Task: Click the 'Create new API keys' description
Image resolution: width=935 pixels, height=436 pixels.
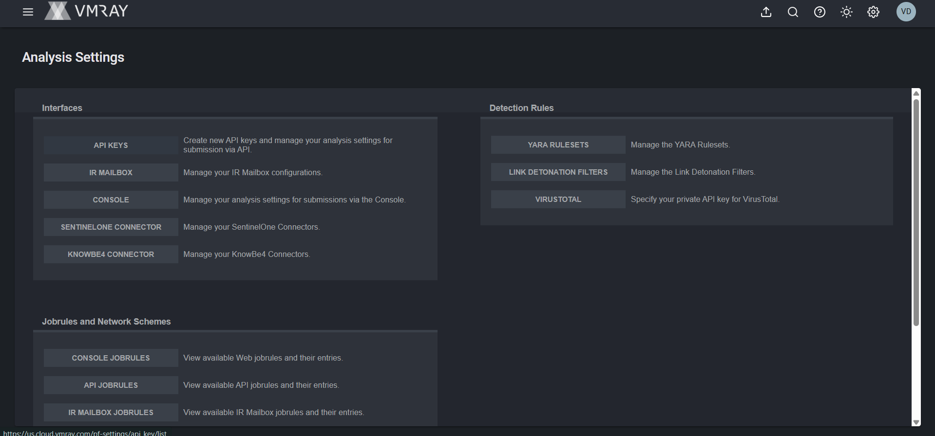Action: tap(288, 145)
